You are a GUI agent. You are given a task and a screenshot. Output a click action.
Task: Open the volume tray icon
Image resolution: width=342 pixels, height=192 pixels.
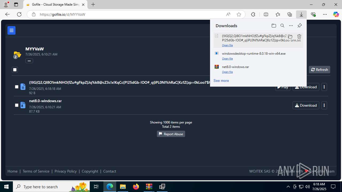[308, 187]
